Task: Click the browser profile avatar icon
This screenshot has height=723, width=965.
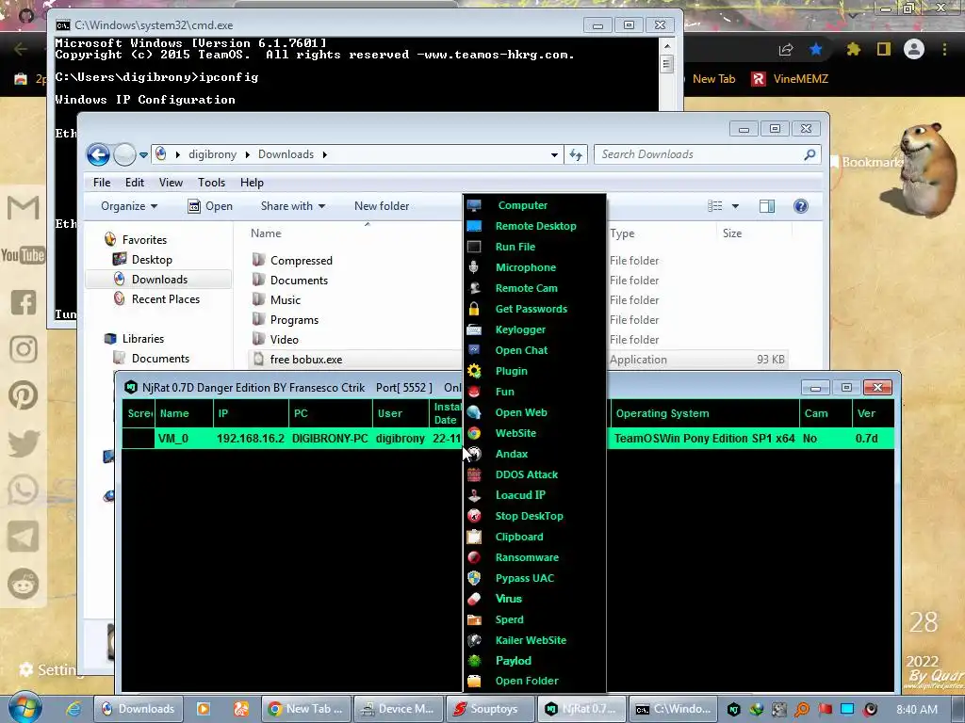Action: (x=914, y=49)
